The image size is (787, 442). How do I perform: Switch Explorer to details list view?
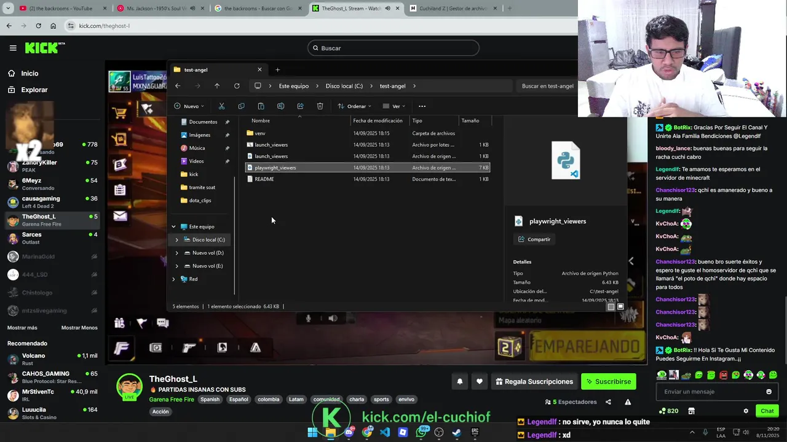611,306
